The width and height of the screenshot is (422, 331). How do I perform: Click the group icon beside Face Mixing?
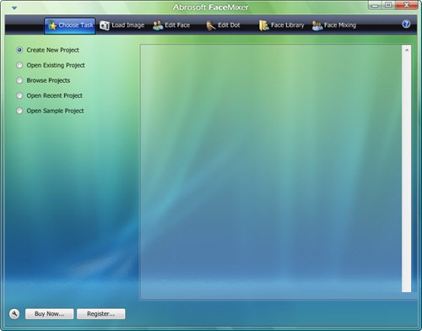317,25
